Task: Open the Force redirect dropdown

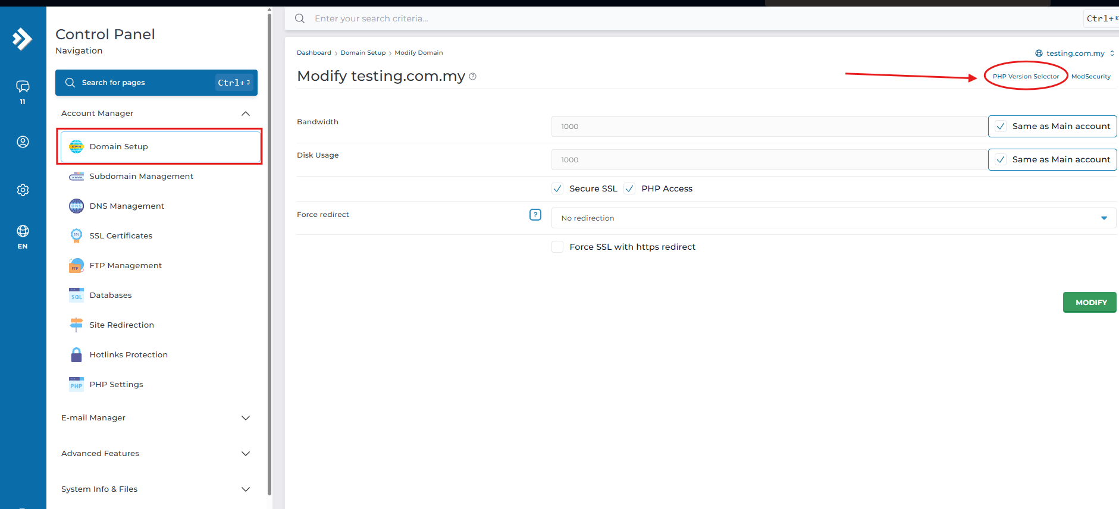Action: pyautogui.click(x=833, y=218)
